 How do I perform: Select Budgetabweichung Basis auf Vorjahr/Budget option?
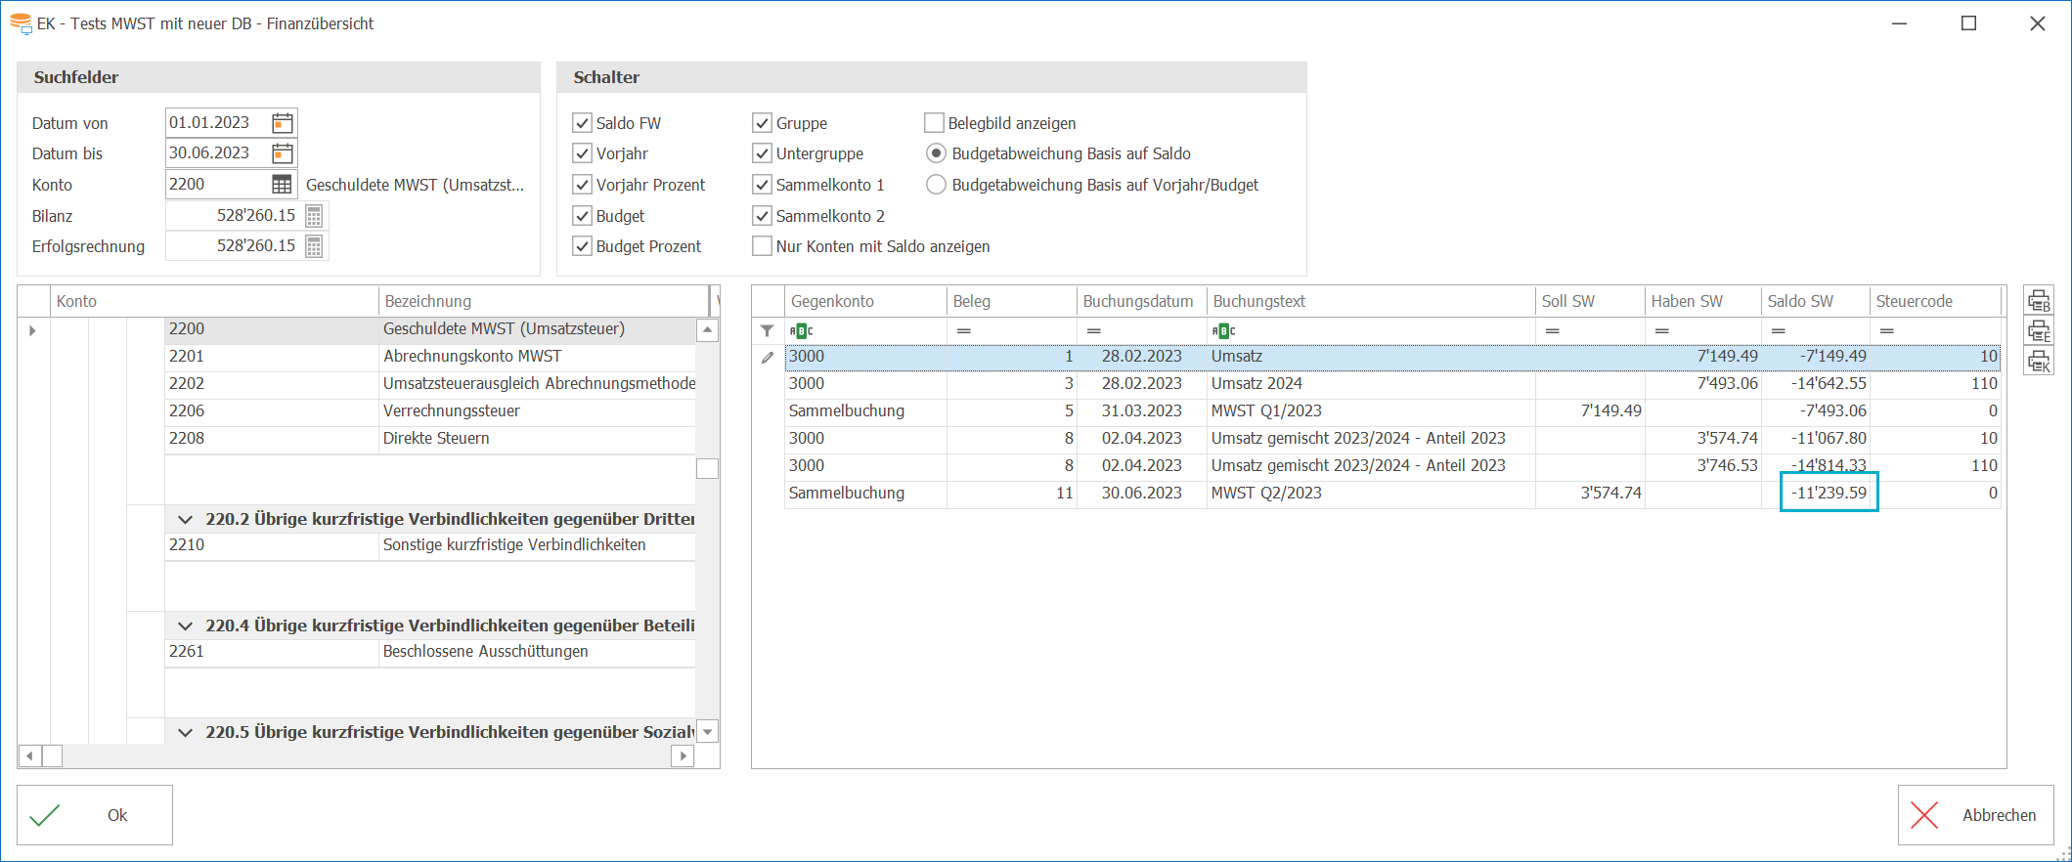pyautogui.click(x=936, y=185)
